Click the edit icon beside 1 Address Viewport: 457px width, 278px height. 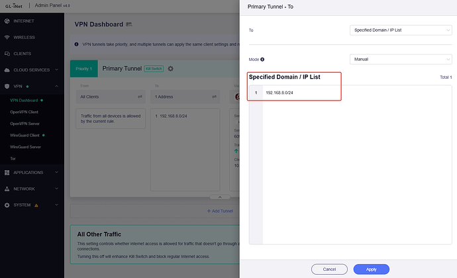click(214, 97)
